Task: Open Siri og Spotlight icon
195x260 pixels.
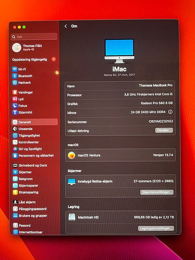Action: click(x=15, y=149)
